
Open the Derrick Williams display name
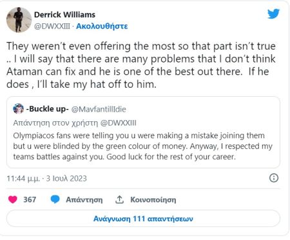click(x=64, y=15)
